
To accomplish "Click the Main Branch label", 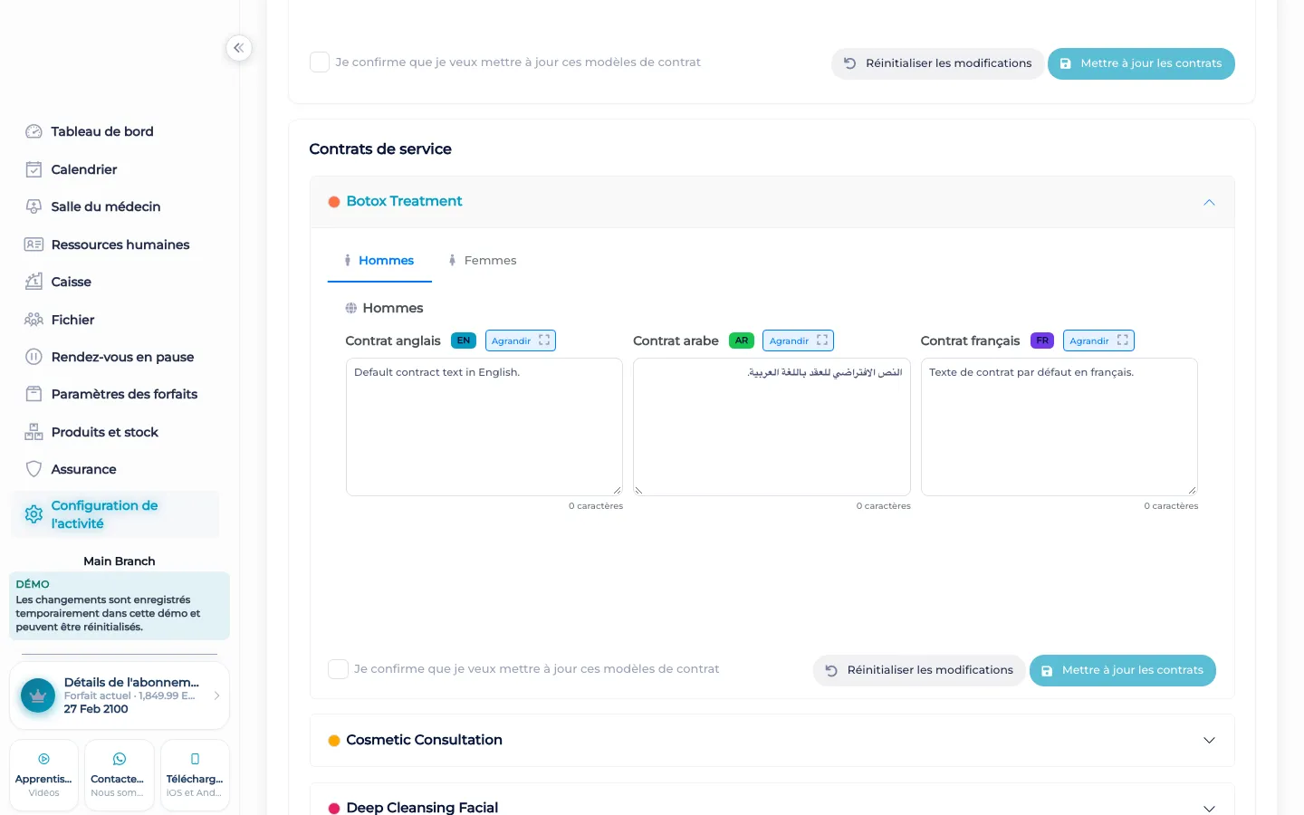I will coord(120,561).
